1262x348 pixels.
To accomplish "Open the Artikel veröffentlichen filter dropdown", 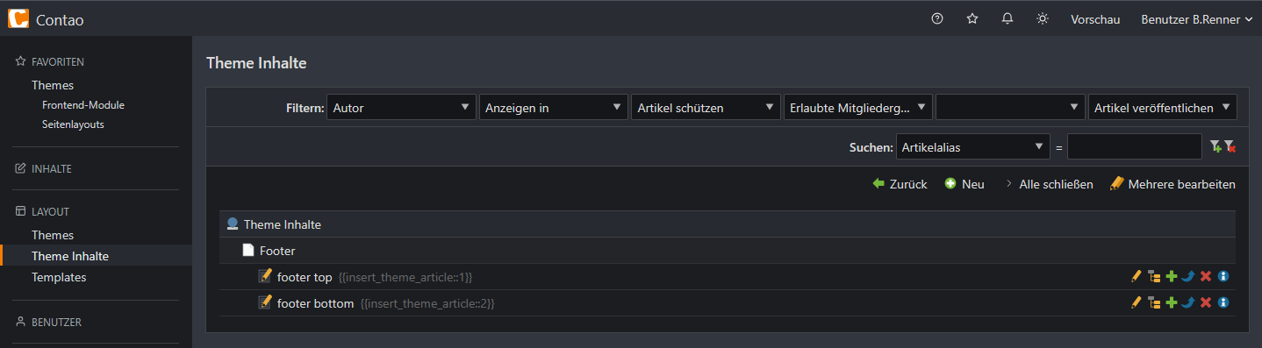I will (1162, 108).
